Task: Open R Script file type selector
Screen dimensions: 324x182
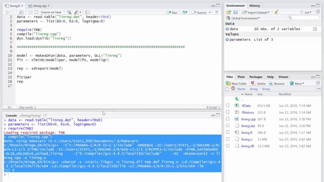Action: 213,107
